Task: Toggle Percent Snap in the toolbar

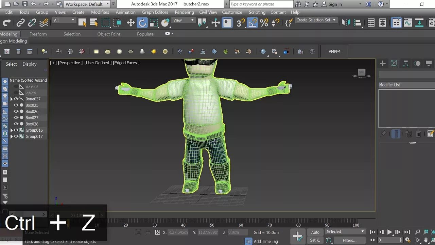Action: click(x=264, y=23)
